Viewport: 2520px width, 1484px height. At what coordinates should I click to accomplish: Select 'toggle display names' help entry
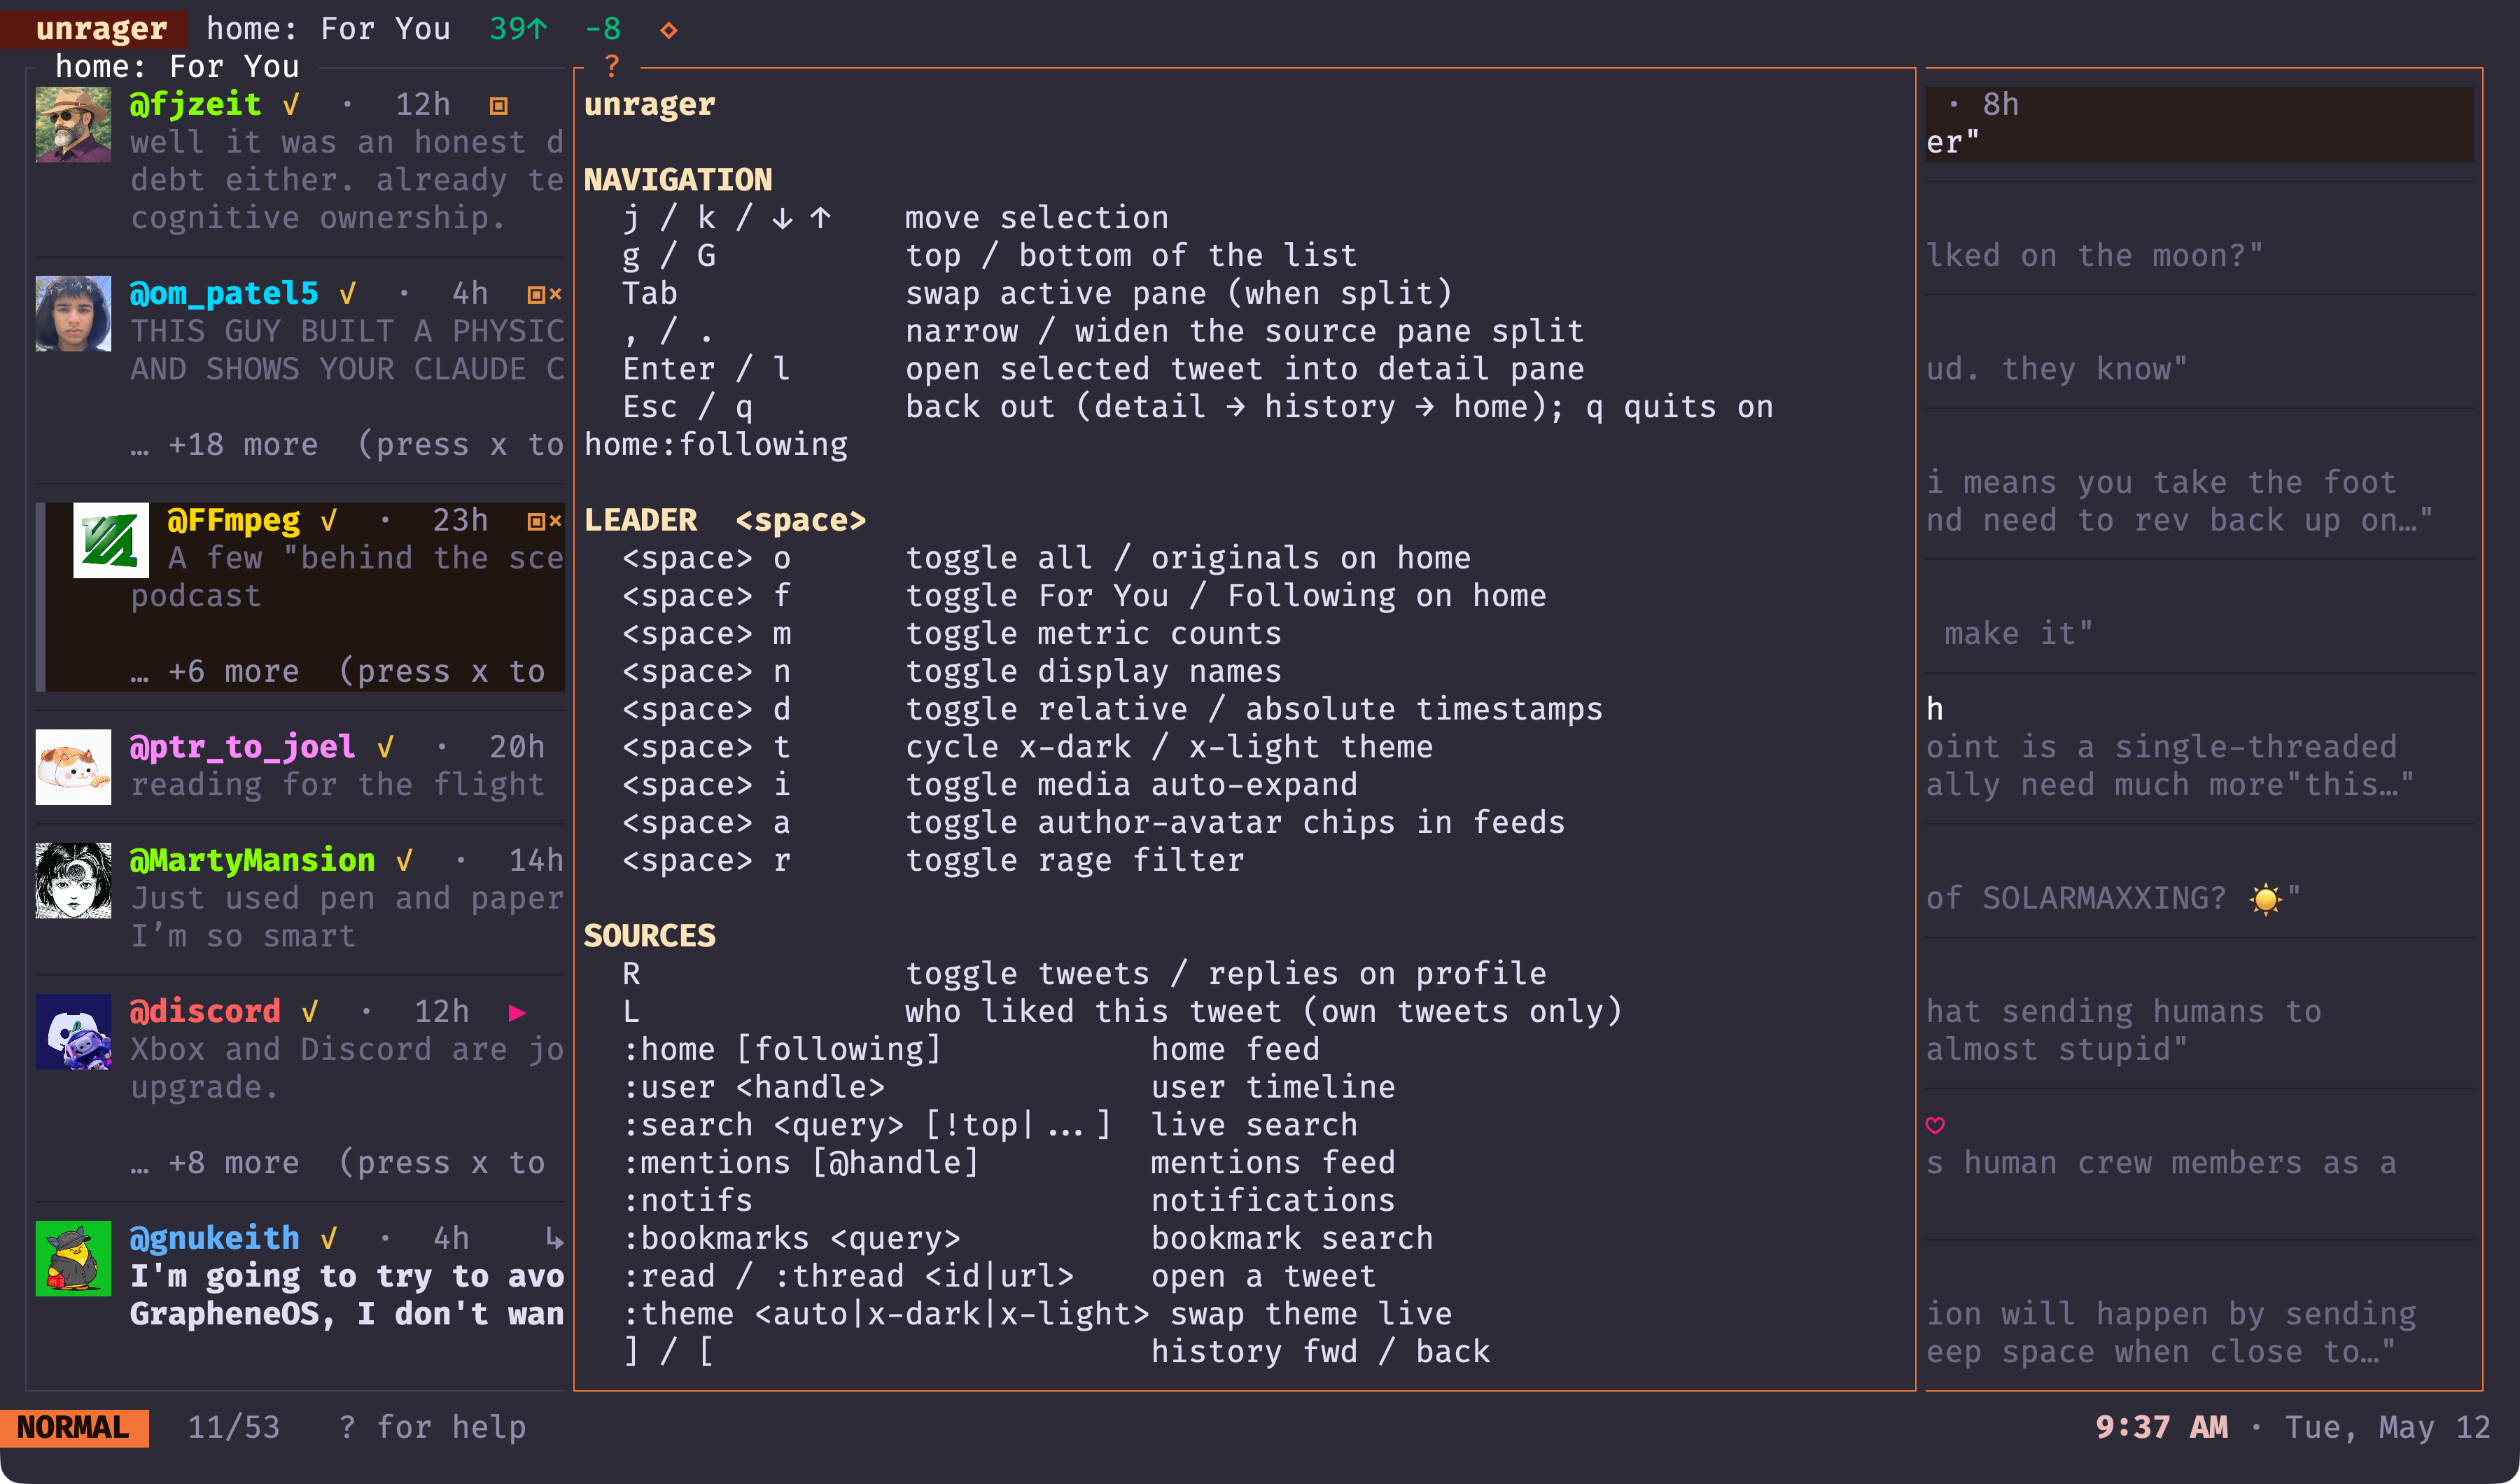pyautogui.click(x=952, y=672)
